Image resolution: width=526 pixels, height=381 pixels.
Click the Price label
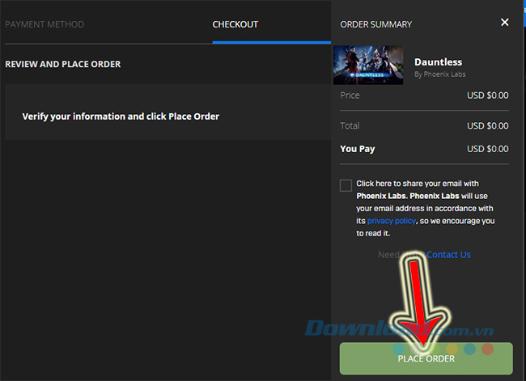tap(350, 95)
